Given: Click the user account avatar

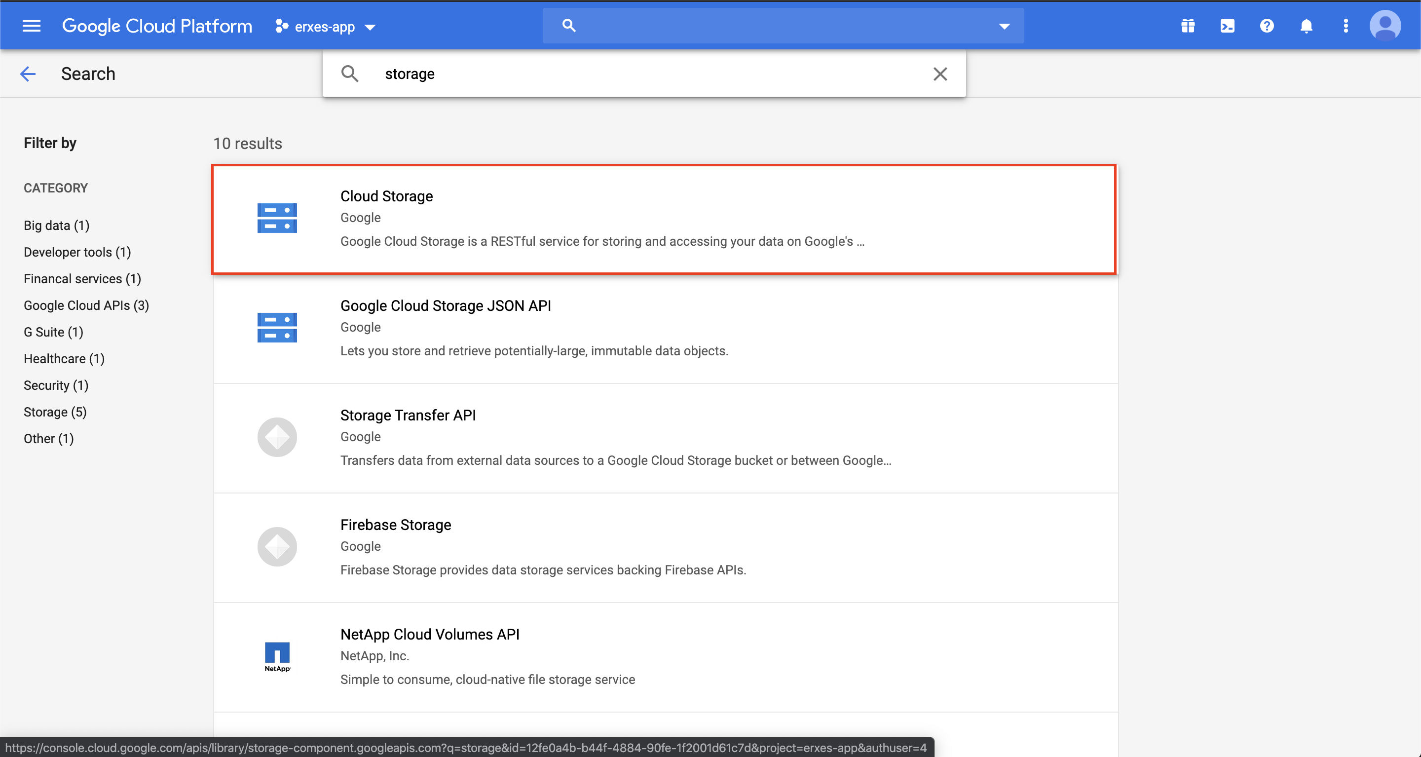Looking at the screenshot, I should click(1384, 26).
